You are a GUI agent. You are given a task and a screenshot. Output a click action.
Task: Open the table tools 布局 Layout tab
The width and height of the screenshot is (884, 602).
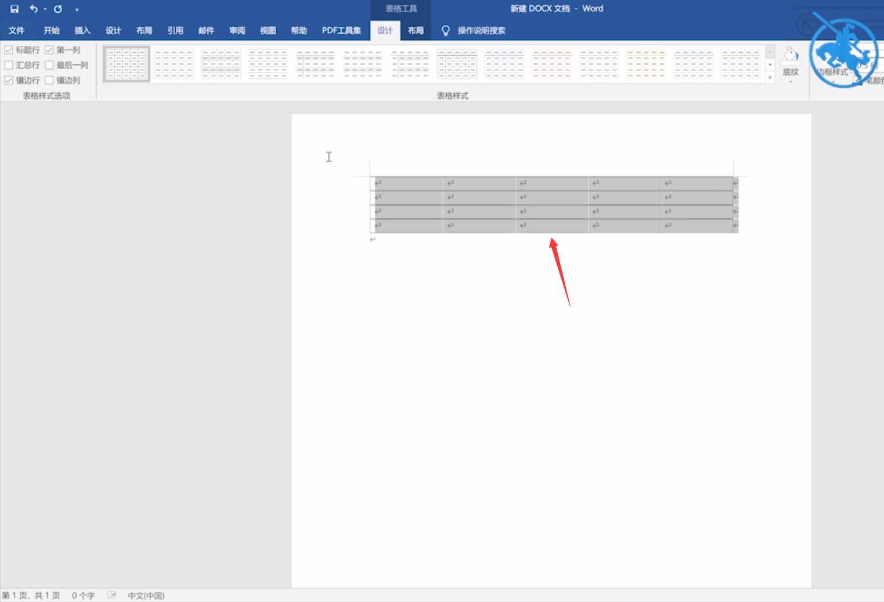tap(416, 30)
